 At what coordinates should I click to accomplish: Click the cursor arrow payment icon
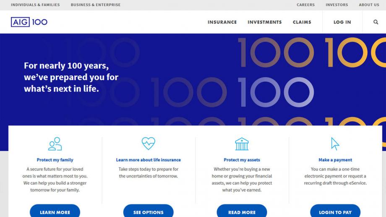pyautogui.click(x=335, y=144)
